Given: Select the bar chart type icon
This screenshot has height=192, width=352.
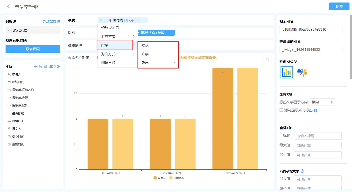Looking at the screenshot, I should click(287, 73).
